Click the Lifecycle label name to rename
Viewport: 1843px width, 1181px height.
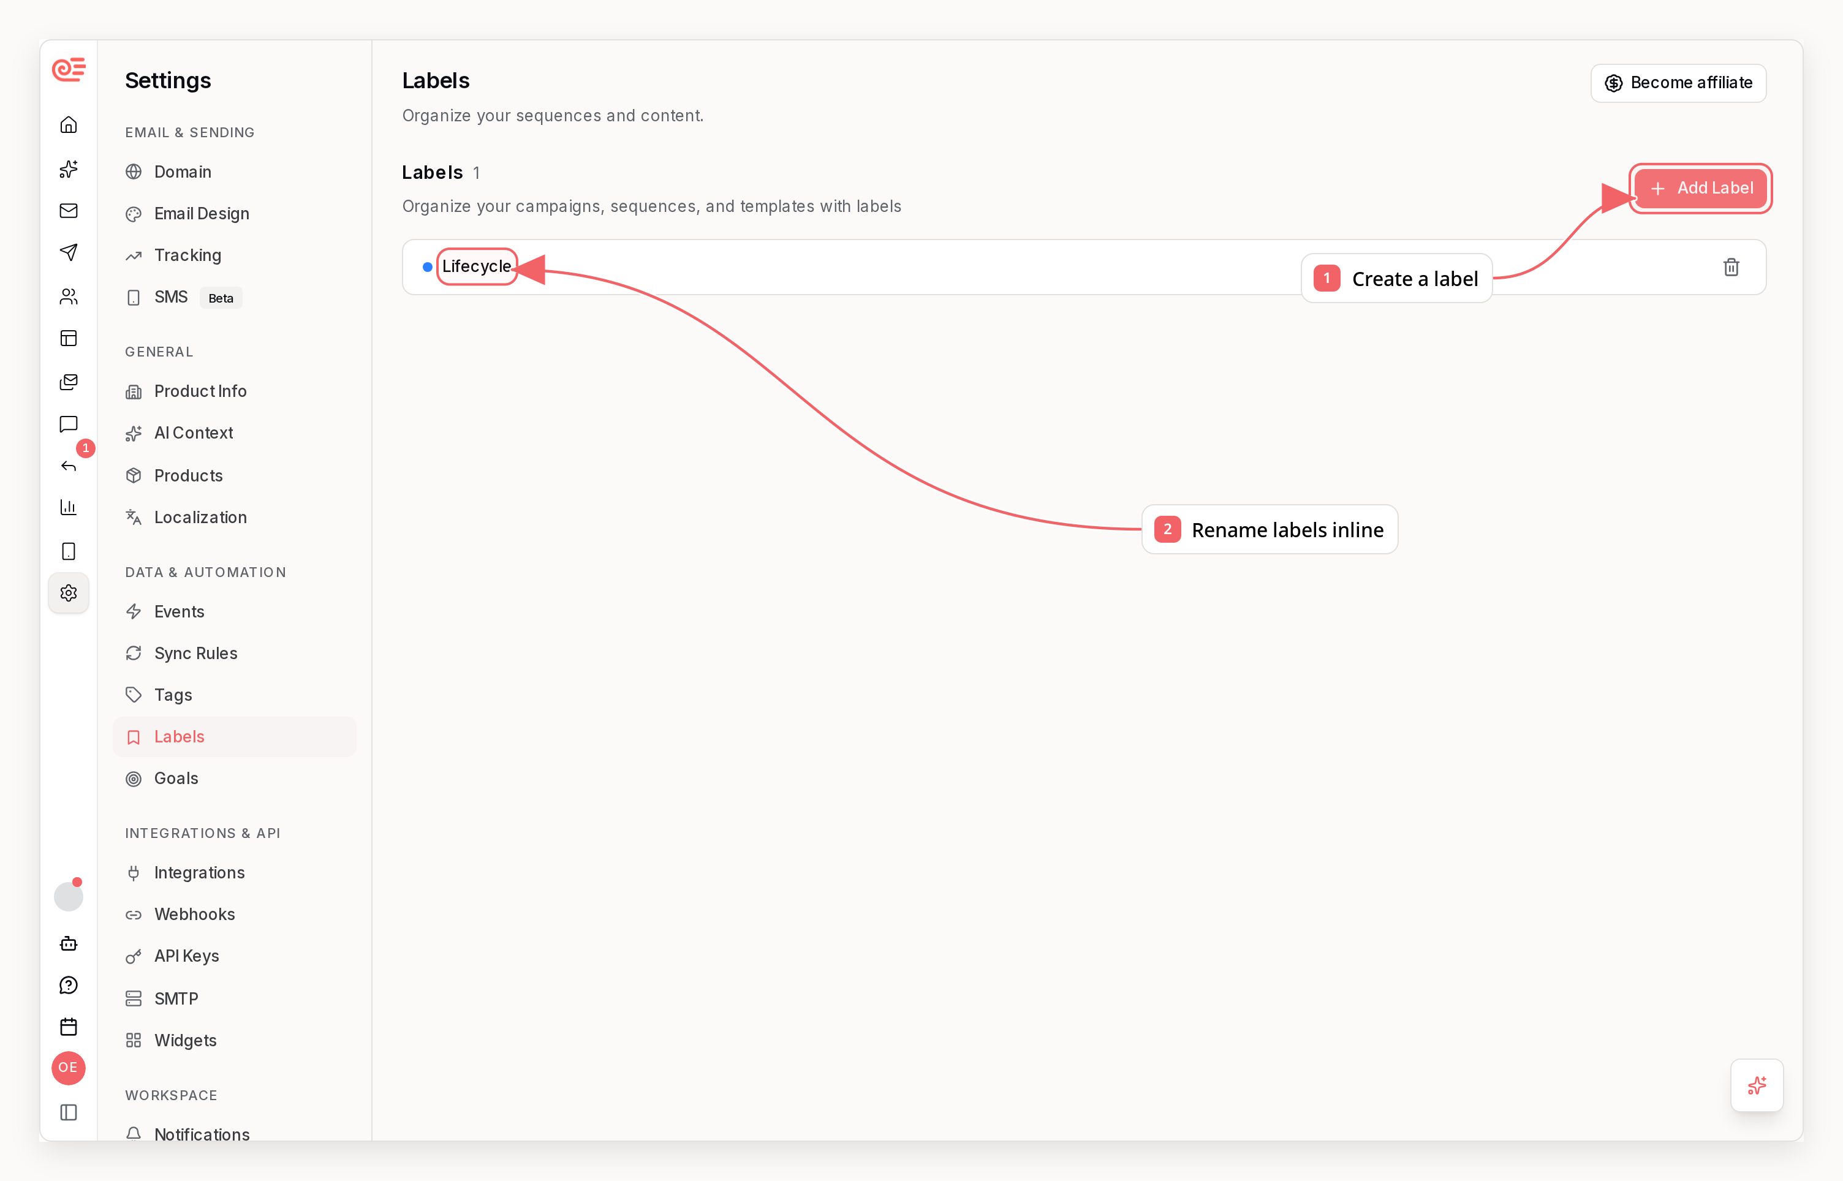pos(476,266)
